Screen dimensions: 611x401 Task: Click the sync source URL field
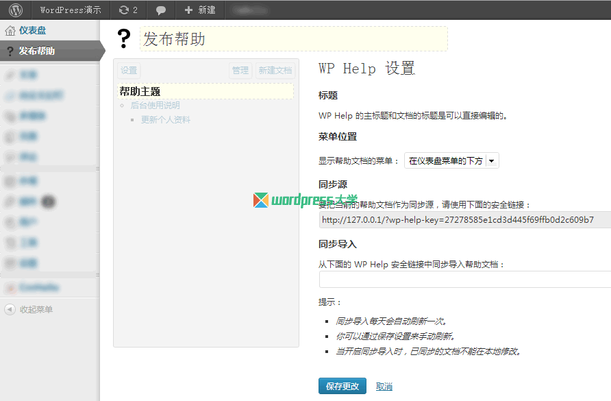coord(465,219)
